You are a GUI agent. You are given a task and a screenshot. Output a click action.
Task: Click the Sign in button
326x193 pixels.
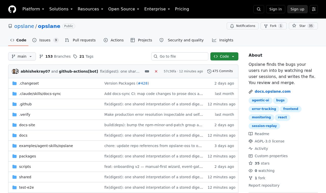pos(276,9)
